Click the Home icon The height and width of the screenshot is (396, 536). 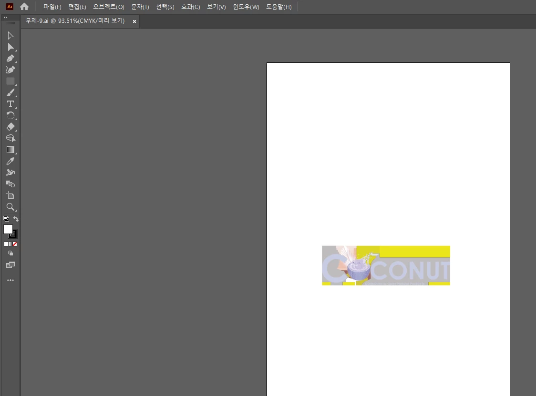tap(24, 7)
